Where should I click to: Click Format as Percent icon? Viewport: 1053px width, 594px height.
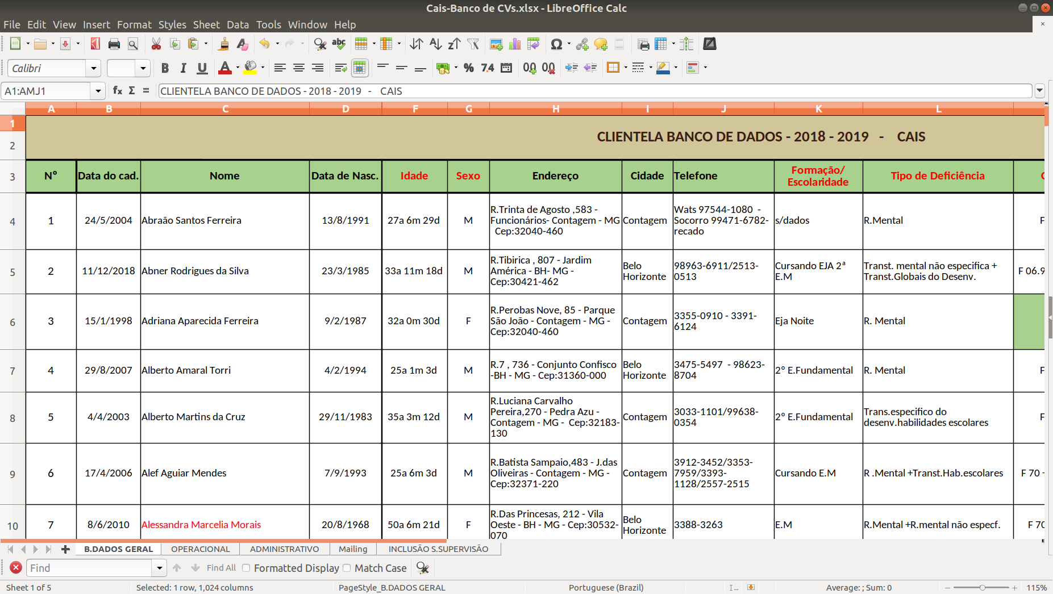468,68
